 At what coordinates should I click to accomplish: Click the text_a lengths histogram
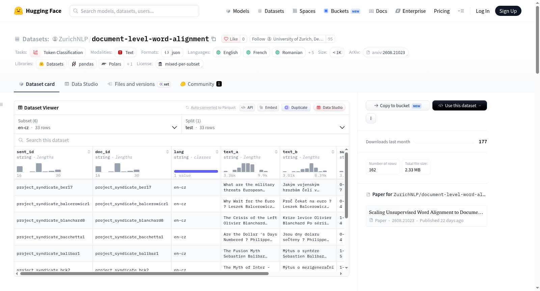(x=246, y=168)
